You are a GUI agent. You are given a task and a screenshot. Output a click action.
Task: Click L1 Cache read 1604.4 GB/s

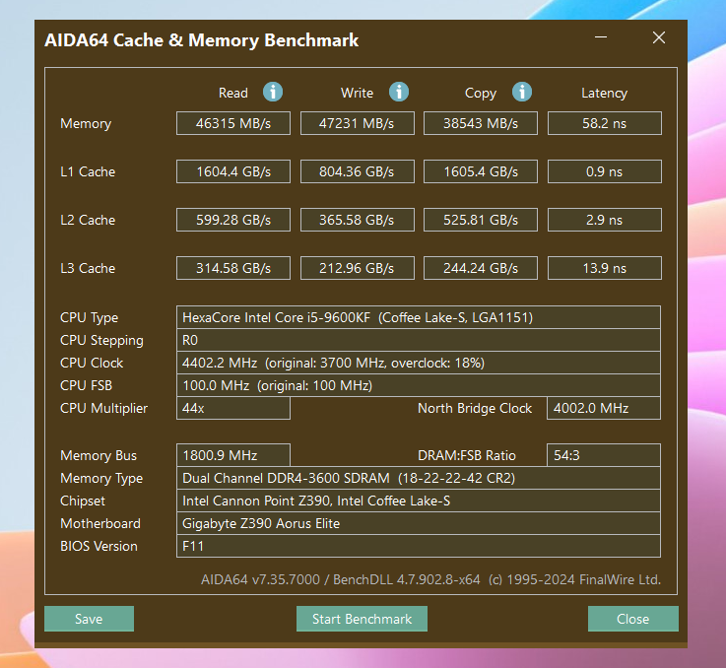[x=233, y=171]
